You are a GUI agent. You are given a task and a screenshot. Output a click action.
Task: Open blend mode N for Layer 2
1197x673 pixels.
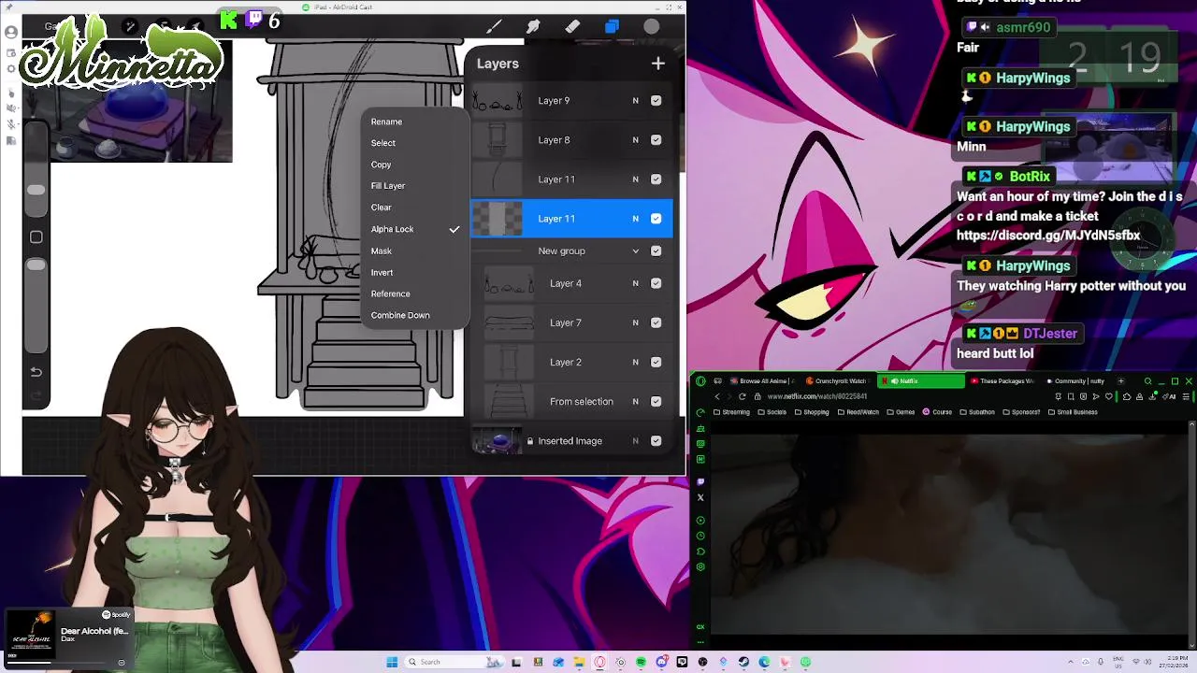(x=635, y=362)
